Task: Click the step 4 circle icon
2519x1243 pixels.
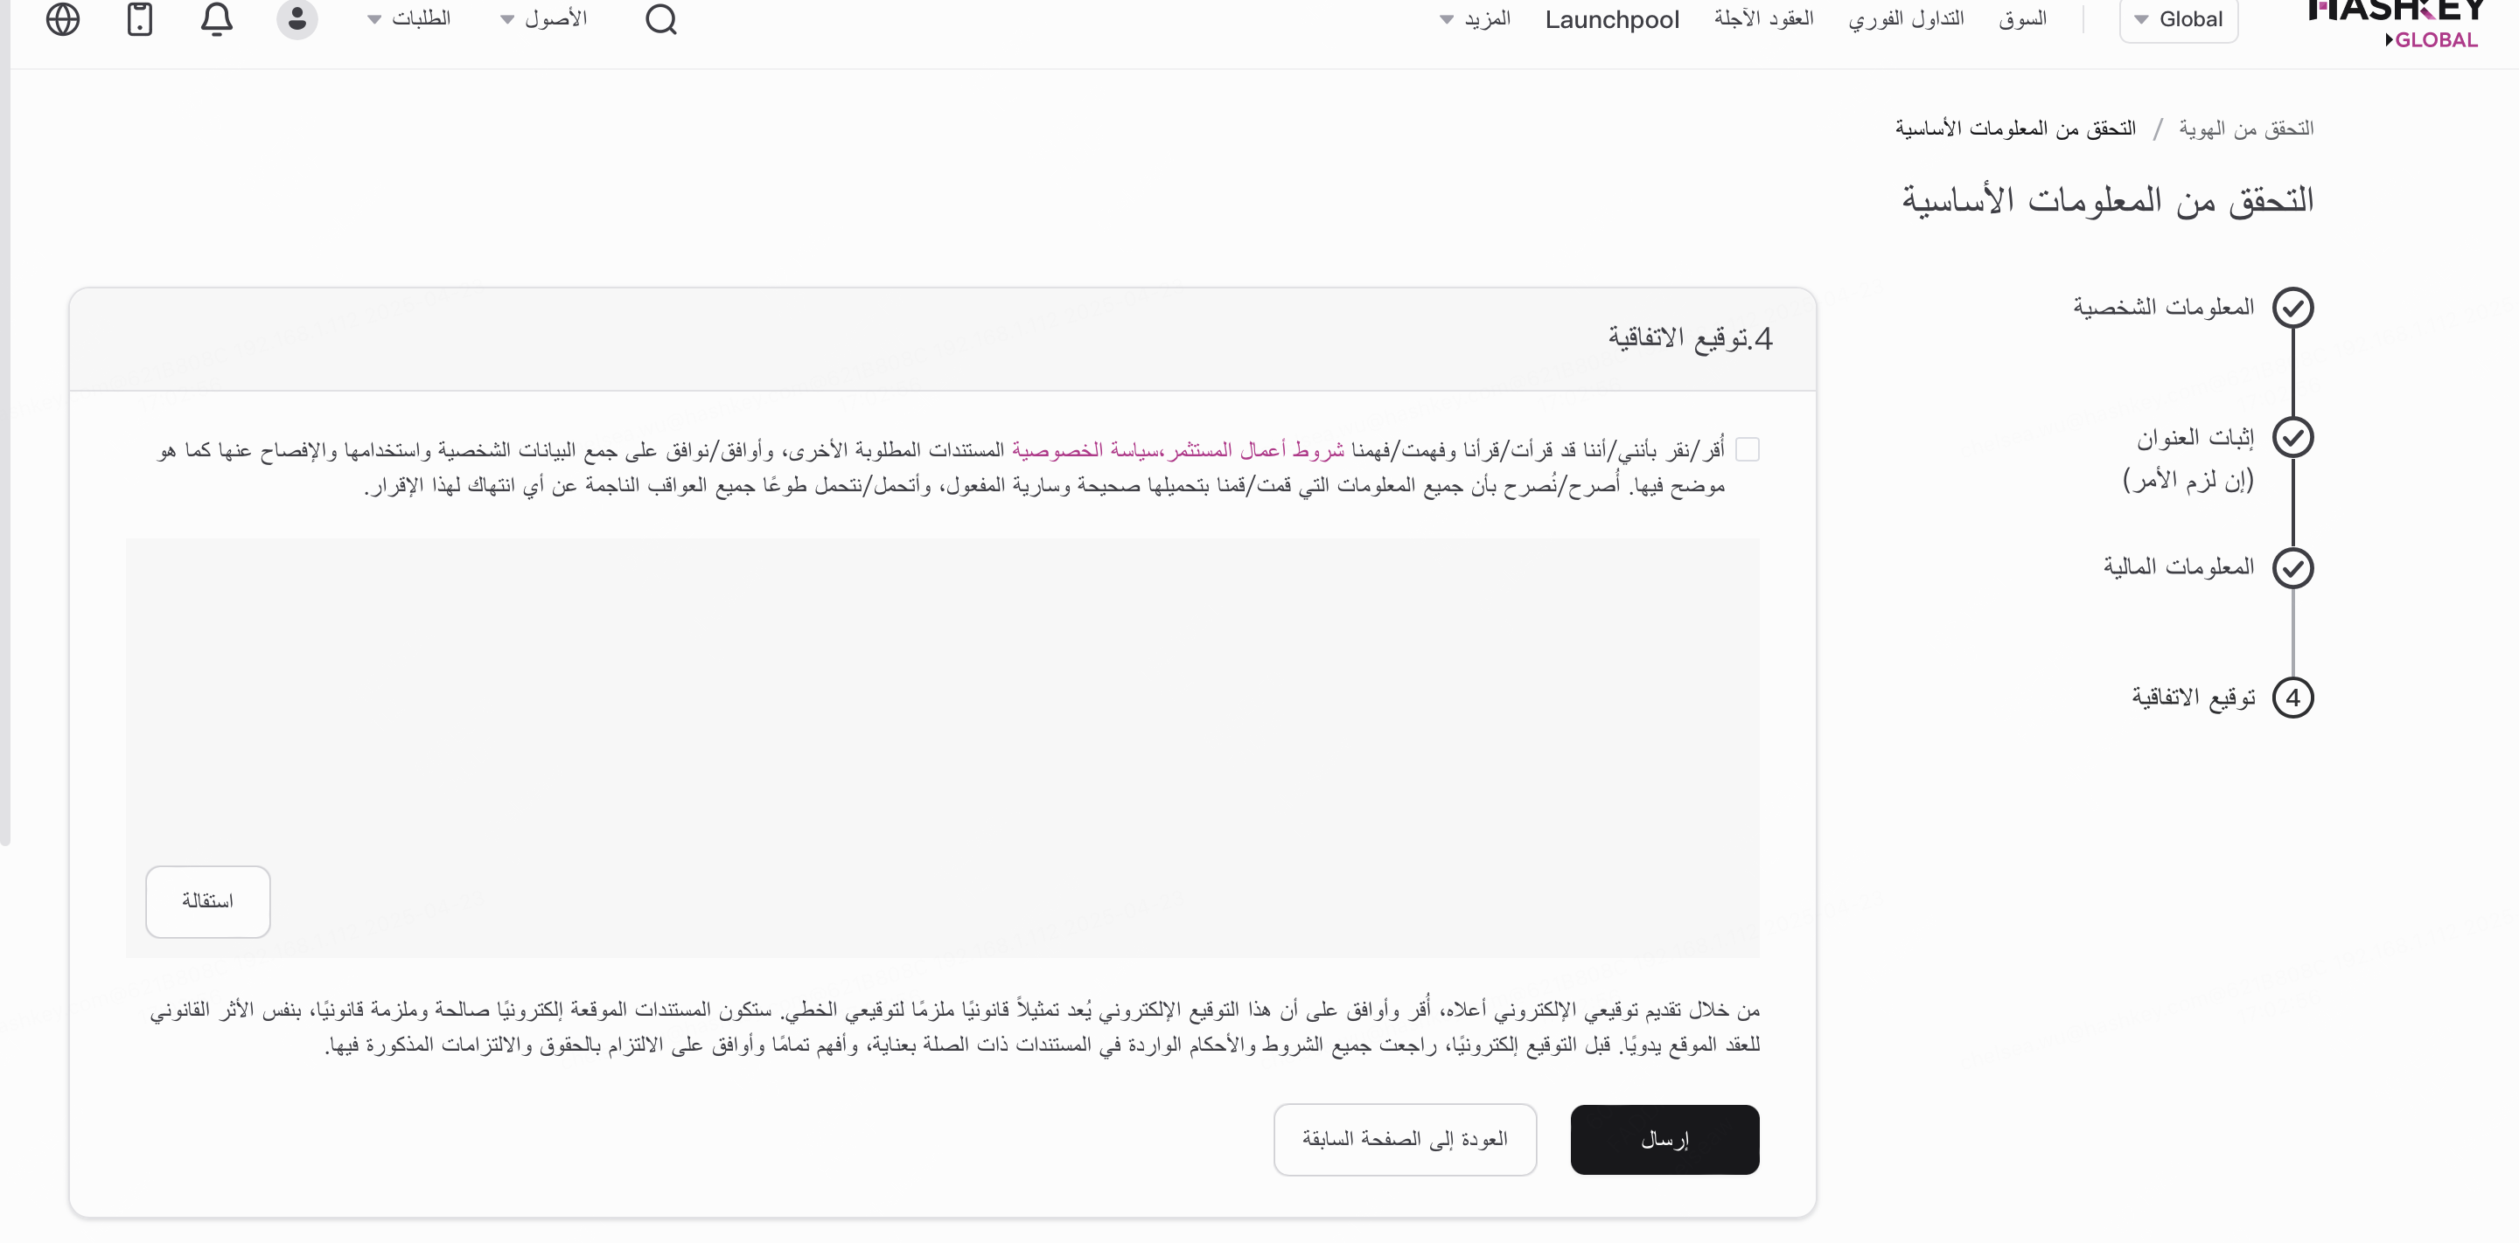Action: click(2292, 698)
